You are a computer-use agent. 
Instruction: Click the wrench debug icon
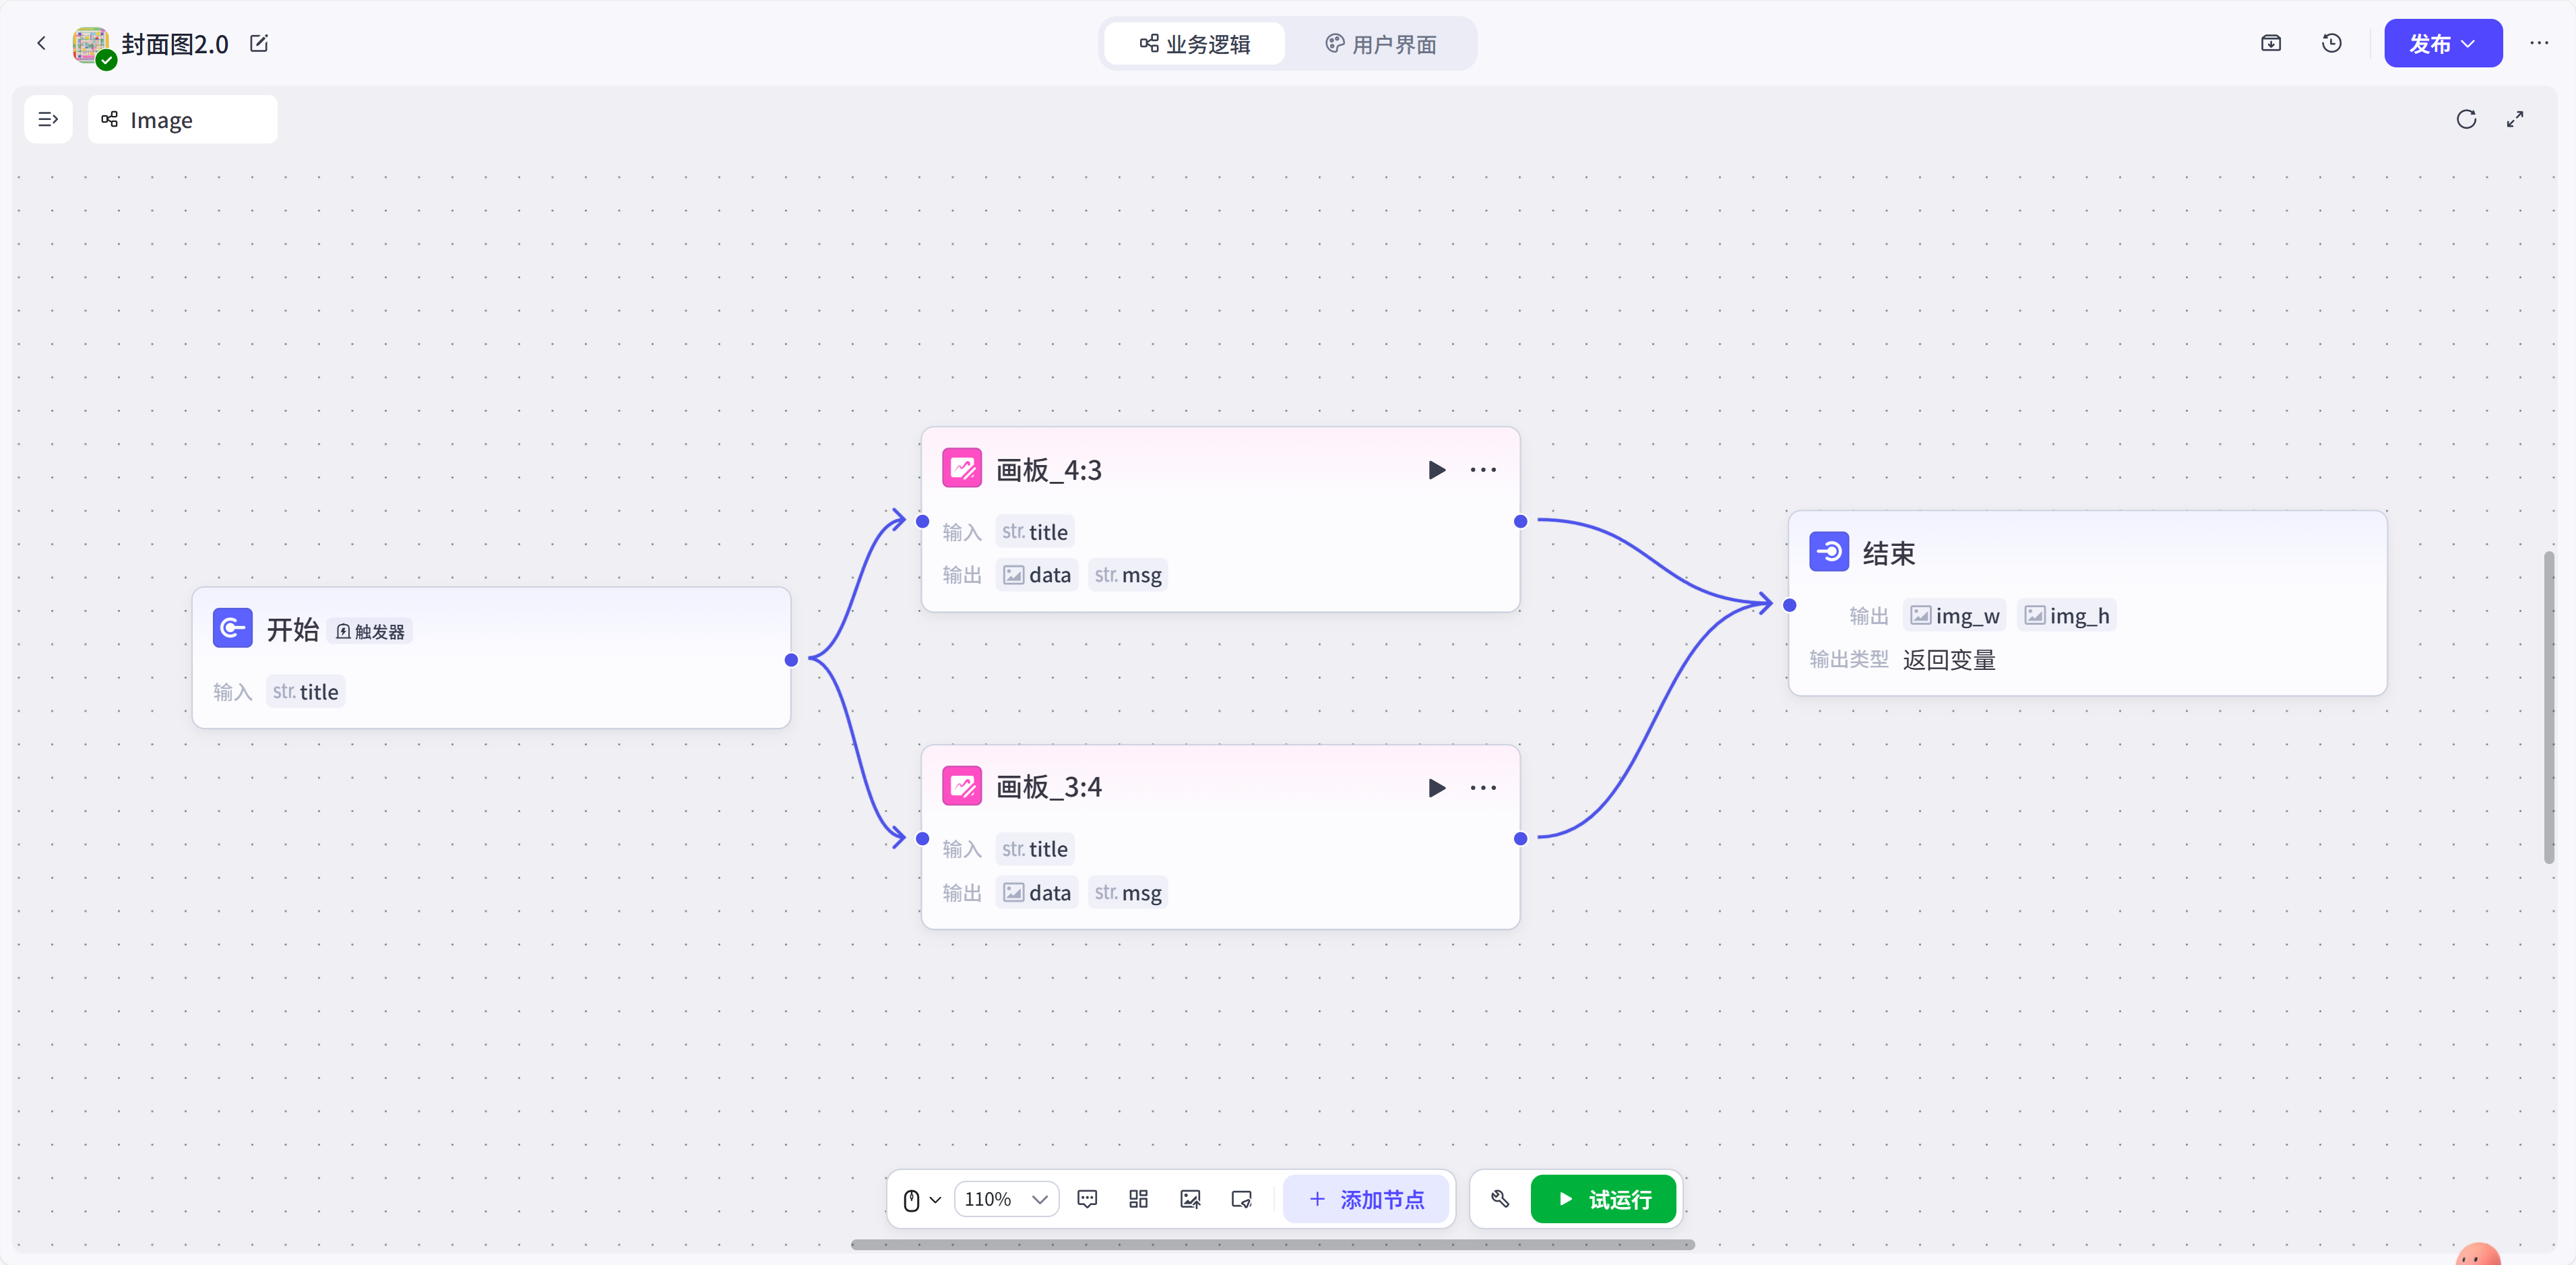pos(1500,1199)
